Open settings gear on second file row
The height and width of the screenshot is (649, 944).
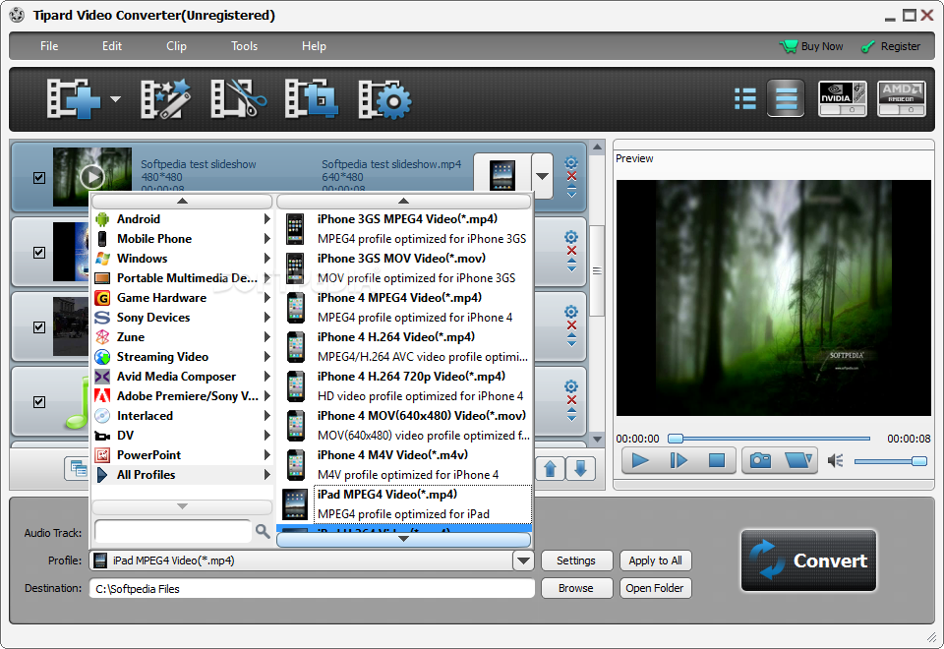(x=571, y=237)
